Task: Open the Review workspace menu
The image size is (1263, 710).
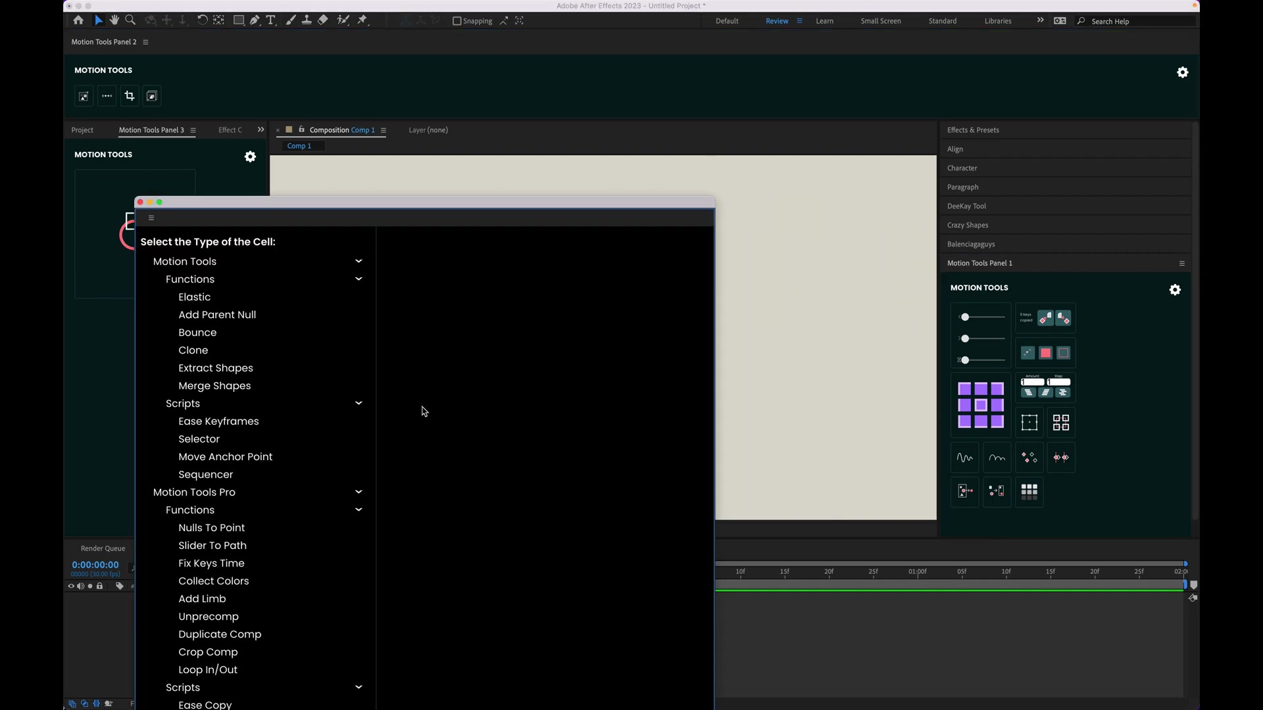Action: pos(799,21)
